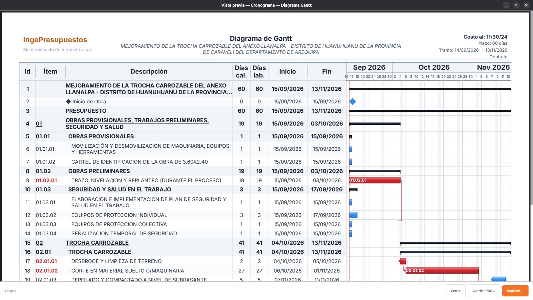Click the Diagrama de Gantt title
This screenshot has height=300, width=533.
pos(261,38)
